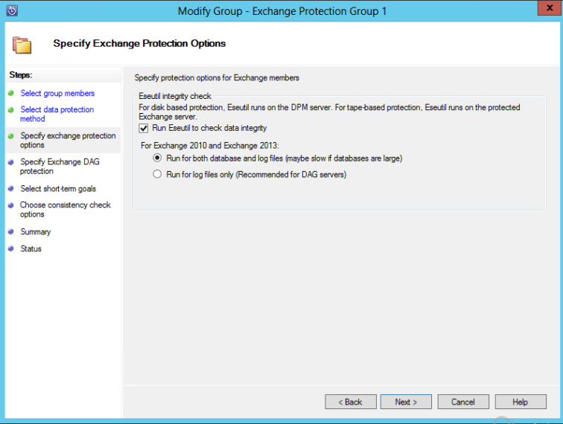Open Help for this wizard page

(x=520, y=402)
